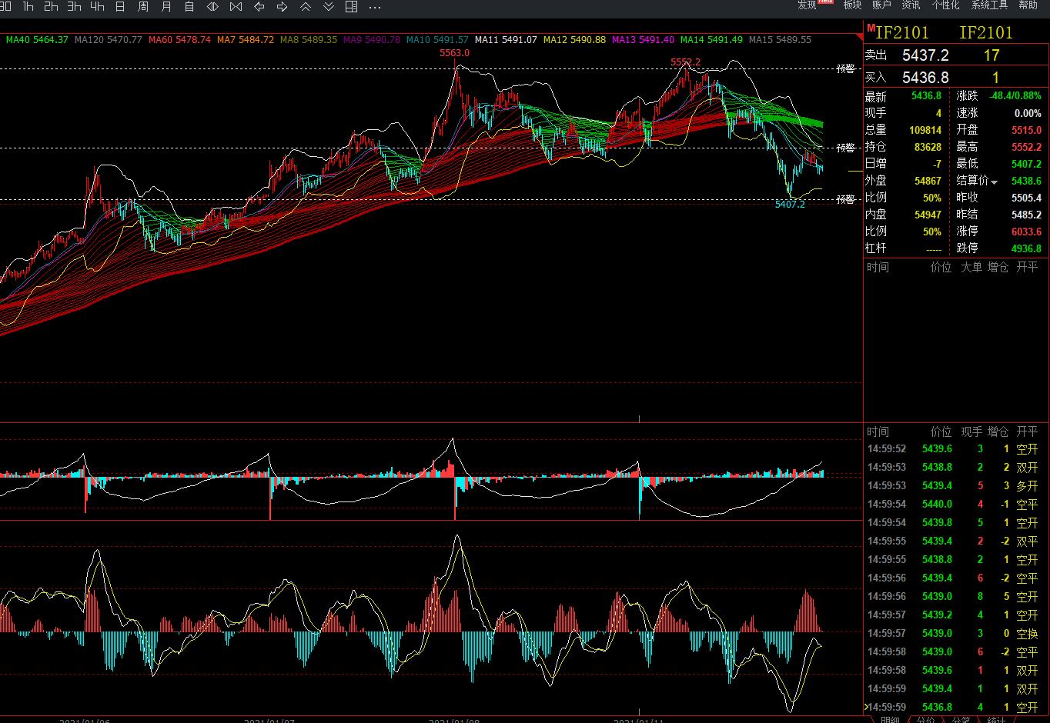Click the 现手 column header in the tick list
1050x723 pixels.
click(x=971, y=431)
